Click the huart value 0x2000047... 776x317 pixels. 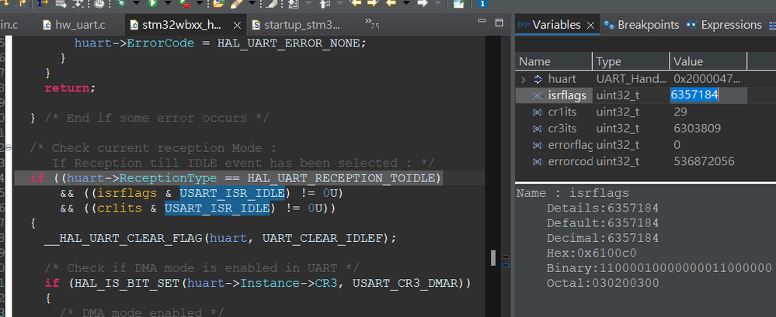pos(707,79)
